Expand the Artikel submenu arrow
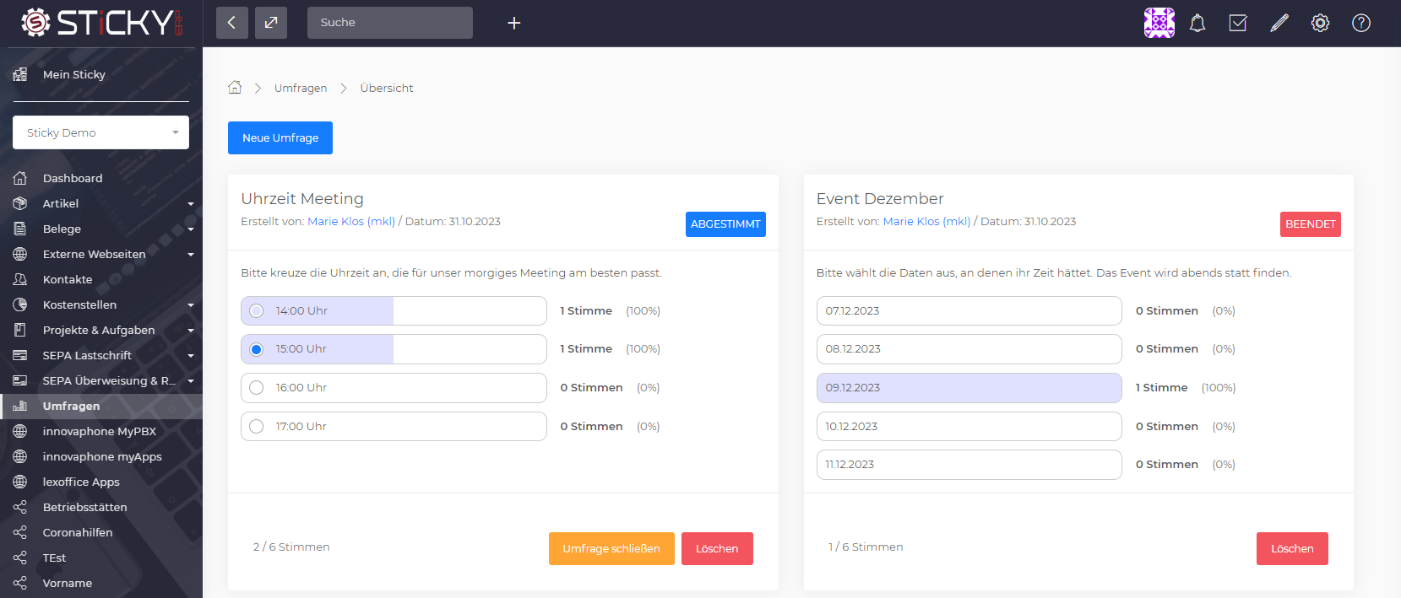This screenshot has width=1401, height=598. tap(191, 204)
